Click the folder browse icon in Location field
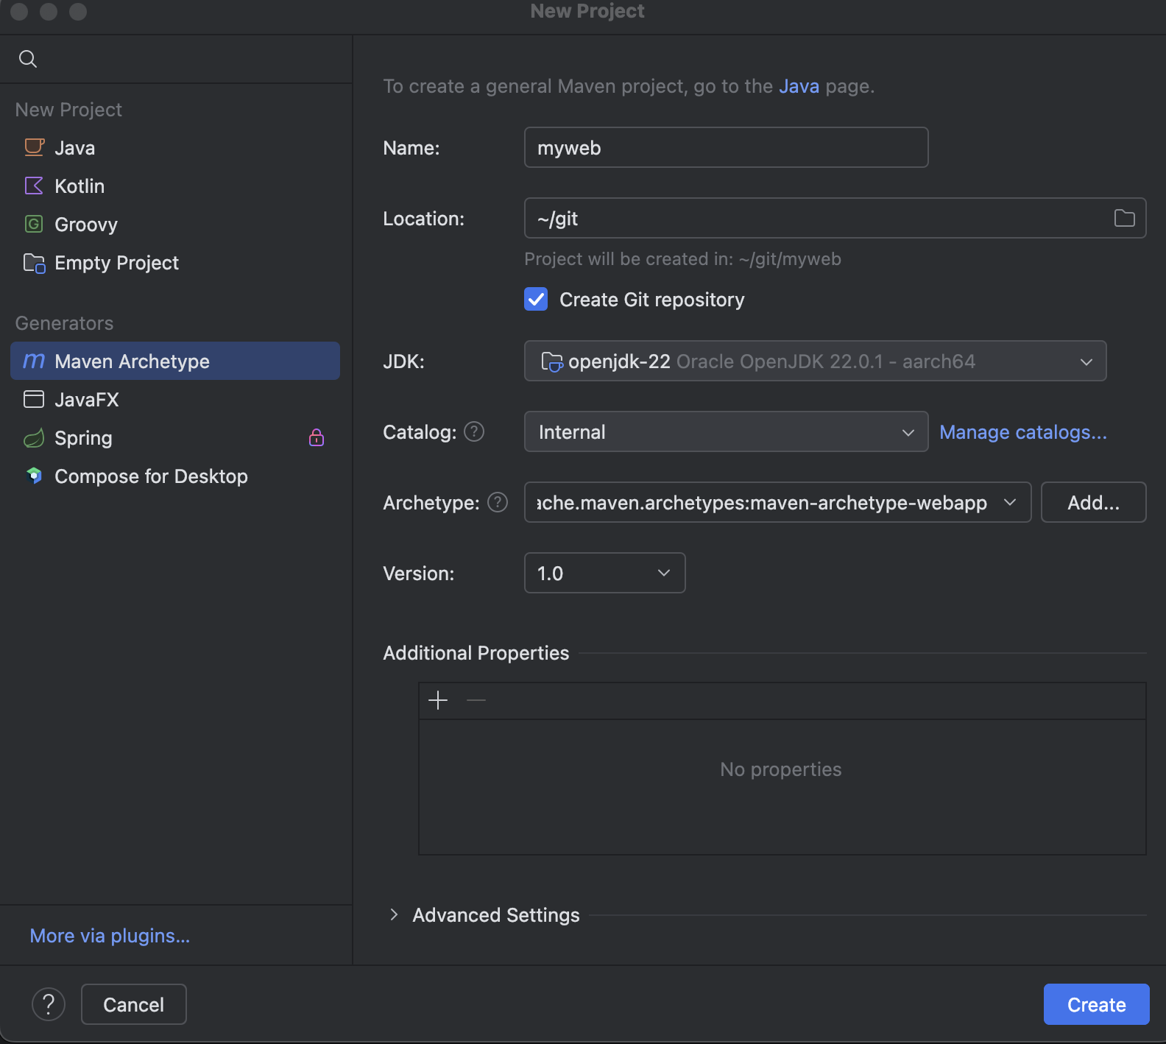Screen dimensions: 1166x1044 1124,218
